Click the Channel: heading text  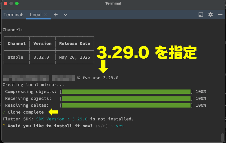pos(13,30)
